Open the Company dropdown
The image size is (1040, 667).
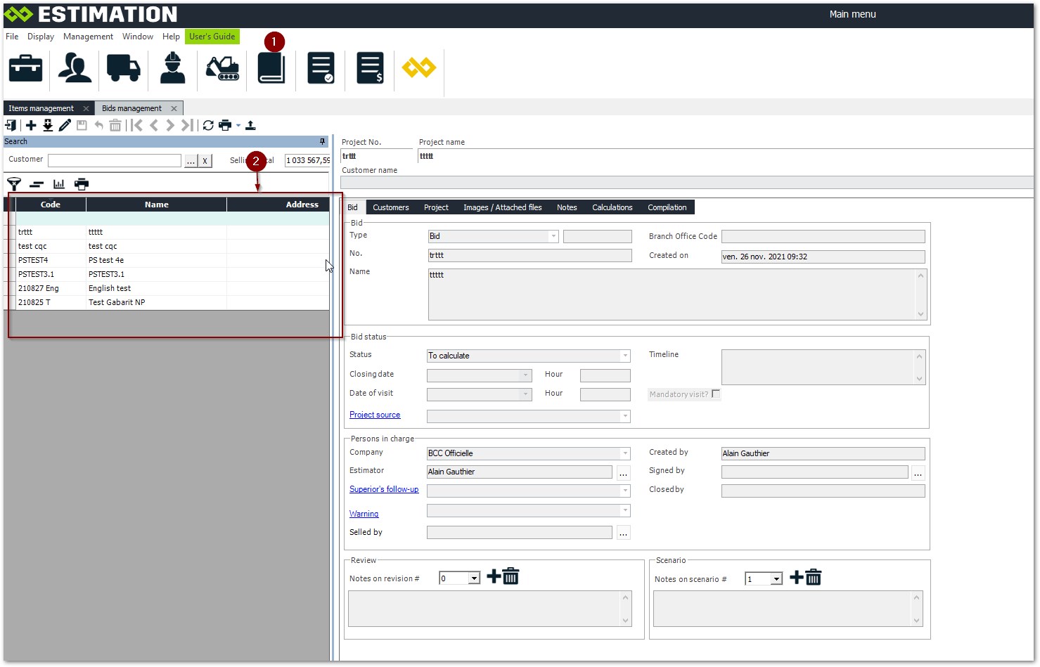[624, 453]
